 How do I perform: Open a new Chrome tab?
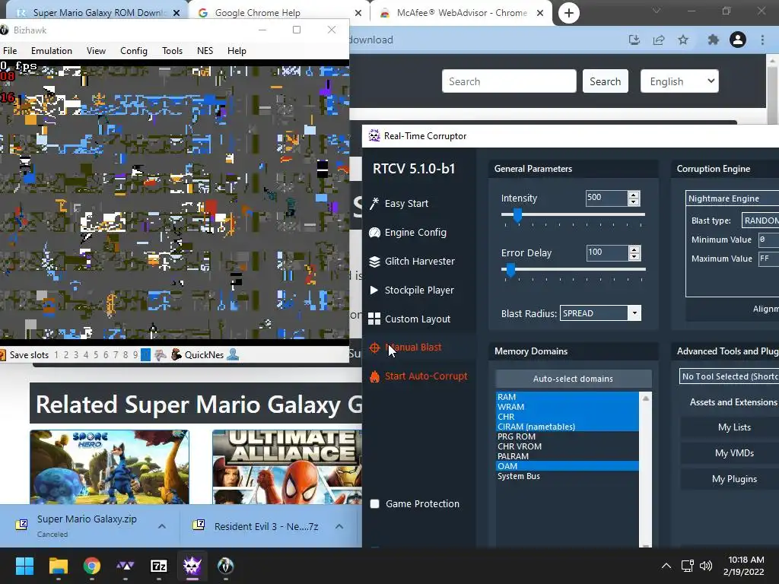click(569, 13)
